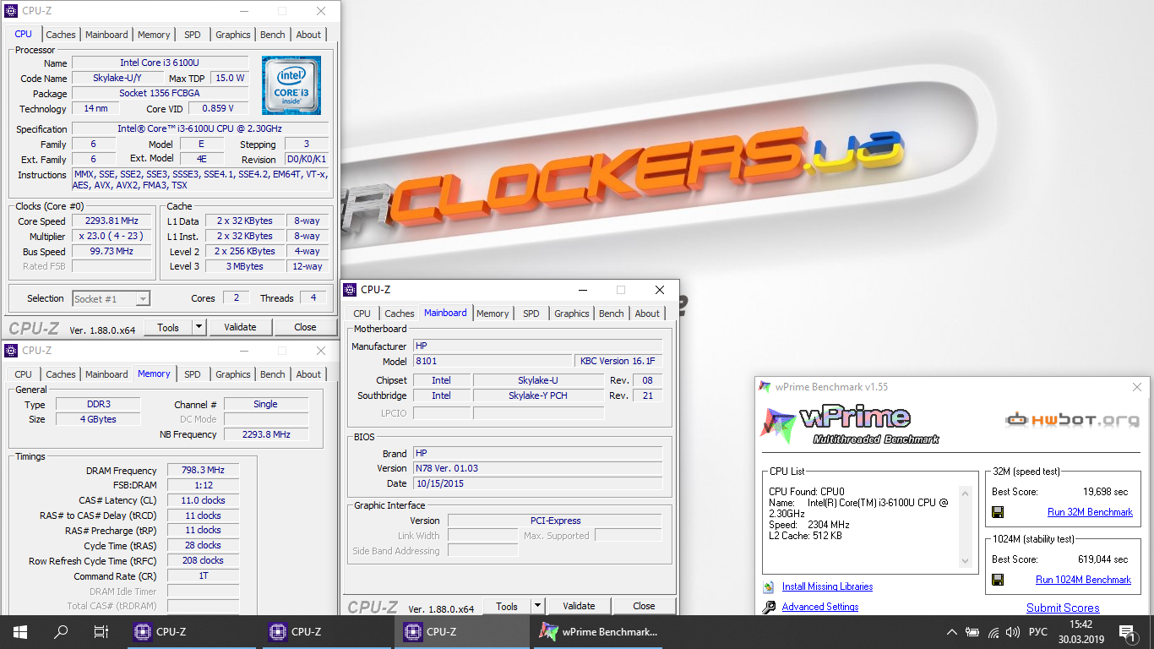Viewport: 1154px width, 649px height.
Task: Click the wPrime logo graphic
Action: (849, 425)
